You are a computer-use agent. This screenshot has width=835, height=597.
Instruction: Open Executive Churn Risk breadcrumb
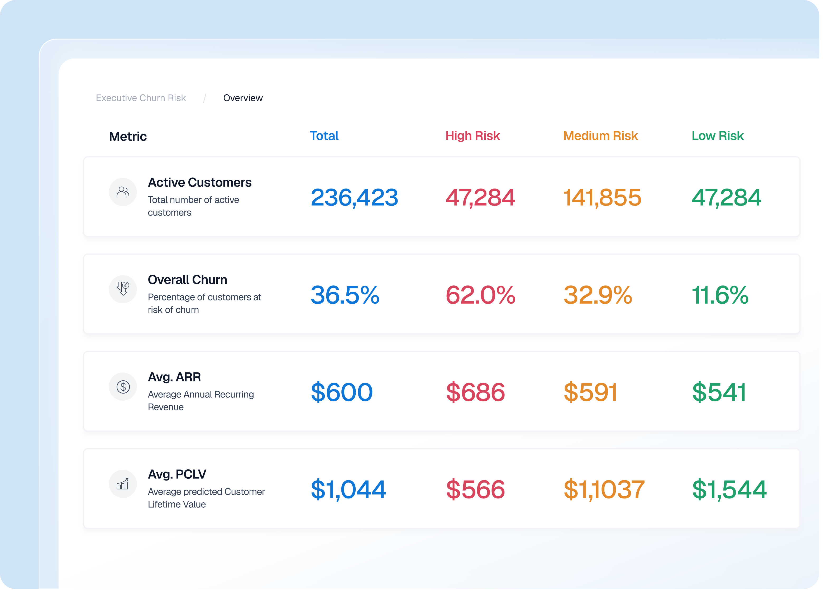141,98
